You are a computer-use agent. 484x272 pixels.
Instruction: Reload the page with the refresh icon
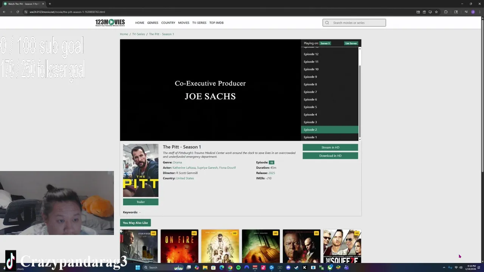[x=17, y=12]
